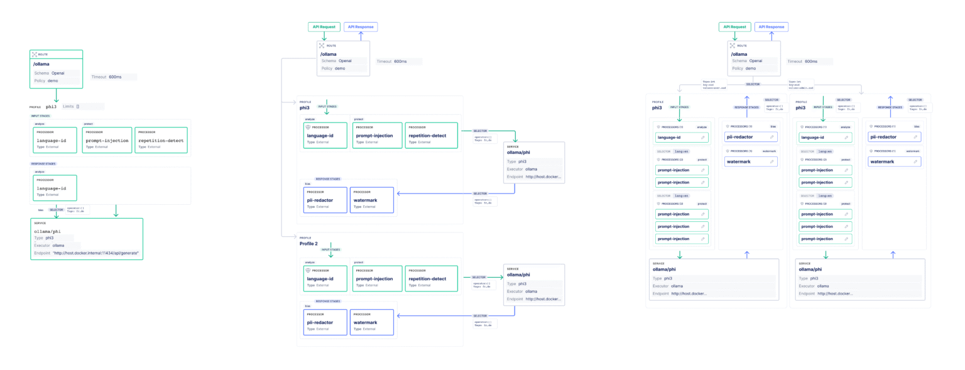Click the API Response button in the rightmost diagram
965x370 pixels.
[x=771, y=27]
